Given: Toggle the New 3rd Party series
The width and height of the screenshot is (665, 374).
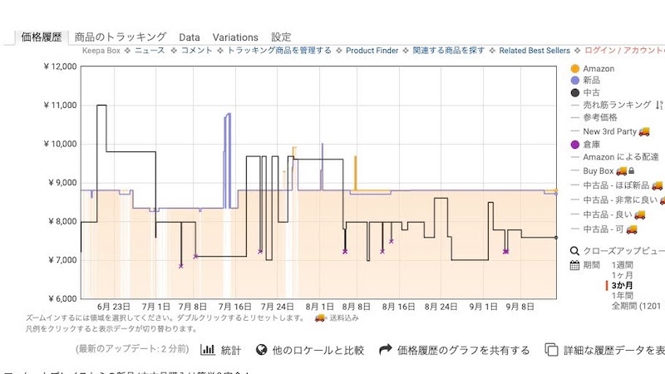Looking at the screenshot, I should coord(610,131).
